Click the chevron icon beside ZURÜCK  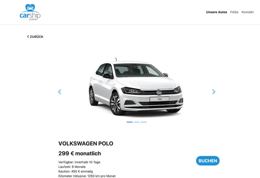click(x=28, y=37)
